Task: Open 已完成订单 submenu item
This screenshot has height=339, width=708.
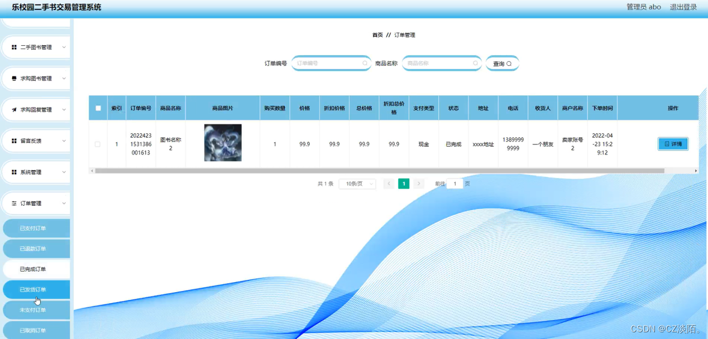Action: 36,269
